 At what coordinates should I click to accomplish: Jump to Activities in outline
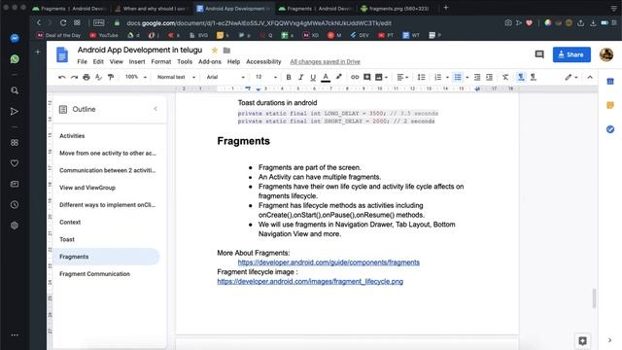pos(72,136)
